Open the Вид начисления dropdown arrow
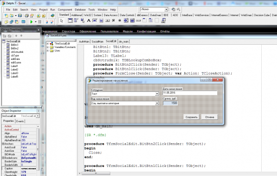The height and width of the screenshot is (176, 277). 157,103
